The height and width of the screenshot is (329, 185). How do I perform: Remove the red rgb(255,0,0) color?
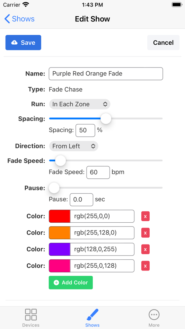pos(145,216)
